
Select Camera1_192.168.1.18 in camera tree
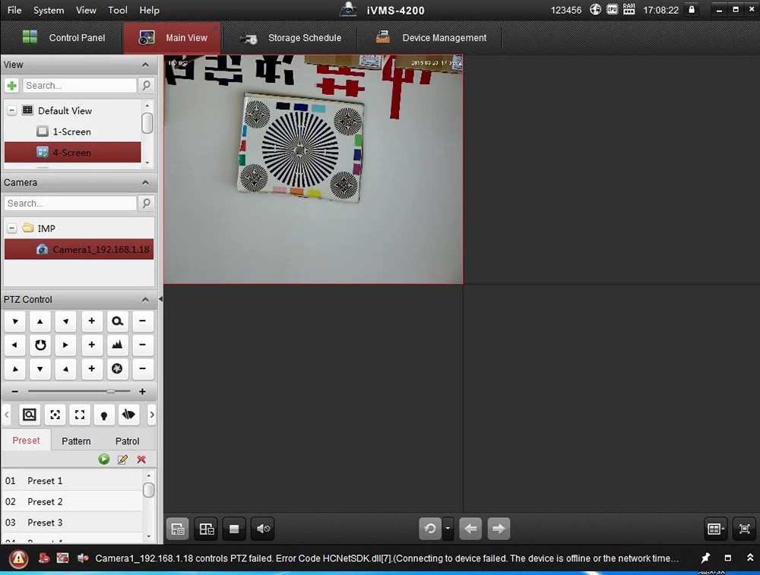(x=79, y=249)
